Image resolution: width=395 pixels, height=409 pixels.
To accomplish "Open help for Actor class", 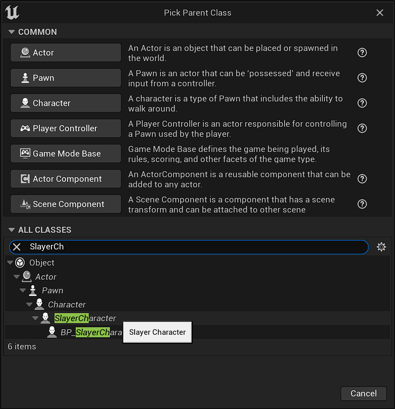I will 362,53.
